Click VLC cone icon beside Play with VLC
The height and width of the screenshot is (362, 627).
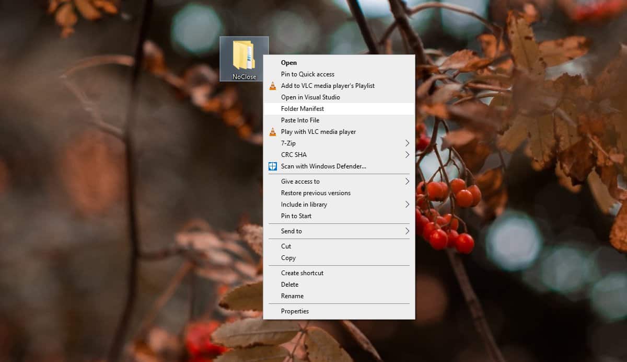pos(272,132)
